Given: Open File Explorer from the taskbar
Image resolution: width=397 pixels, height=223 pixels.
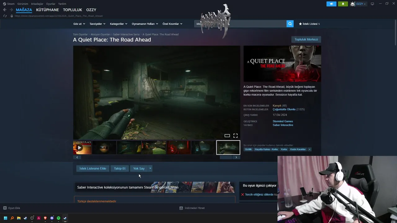Looking at the screenshot, I should tap(19, 218).
